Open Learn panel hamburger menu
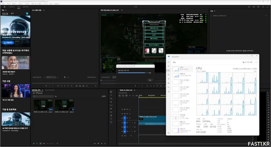The height and width of the screenshot is (147, 271). (6, 10)
